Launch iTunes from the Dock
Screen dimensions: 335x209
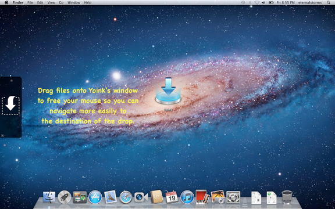click(x=187, y=197)
